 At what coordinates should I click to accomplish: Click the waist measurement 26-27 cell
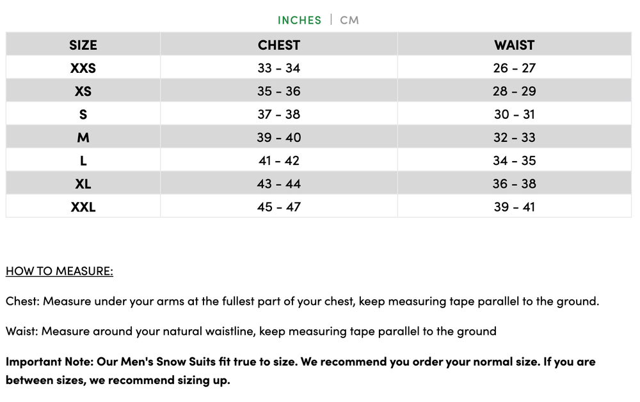514,68
